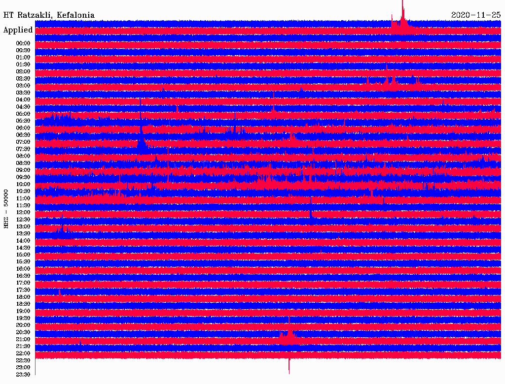Select the 03:00 time label

tap(23, 86)
